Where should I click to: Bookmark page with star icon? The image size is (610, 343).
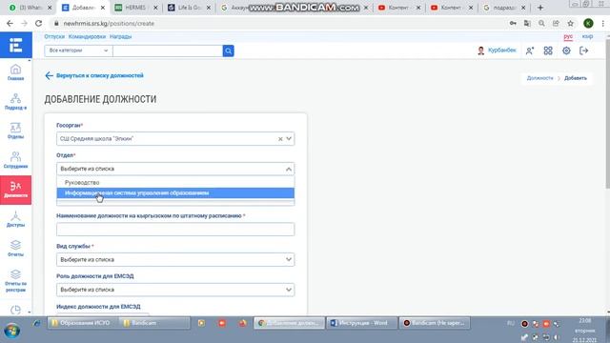coord(570,23)
